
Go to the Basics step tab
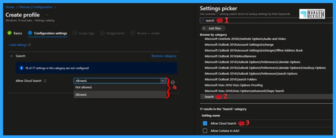(15, 33)
